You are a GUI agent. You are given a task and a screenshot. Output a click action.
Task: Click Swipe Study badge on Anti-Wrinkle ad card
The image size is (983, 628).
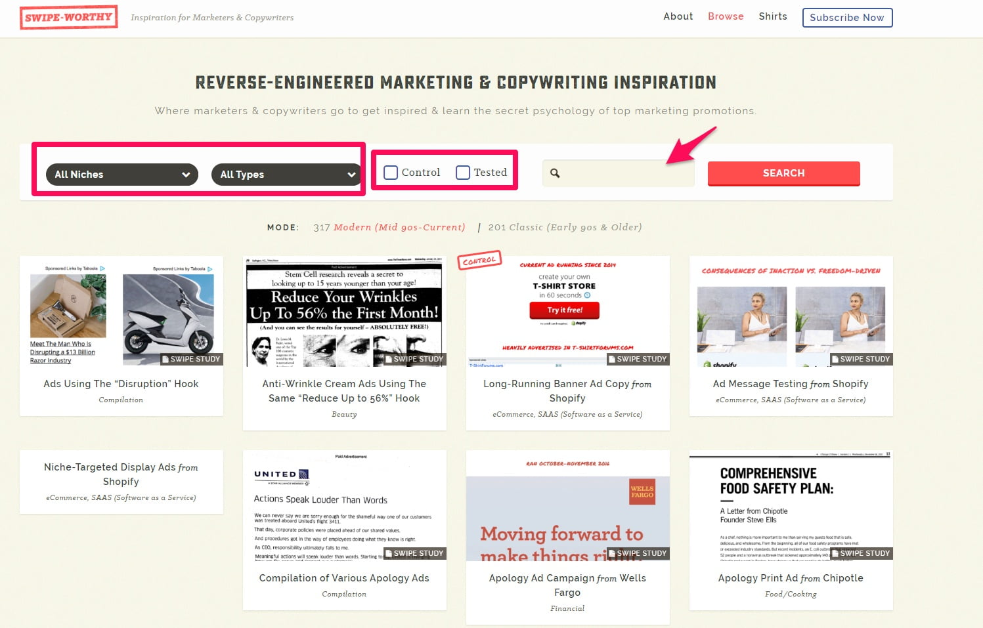point(415,359)
